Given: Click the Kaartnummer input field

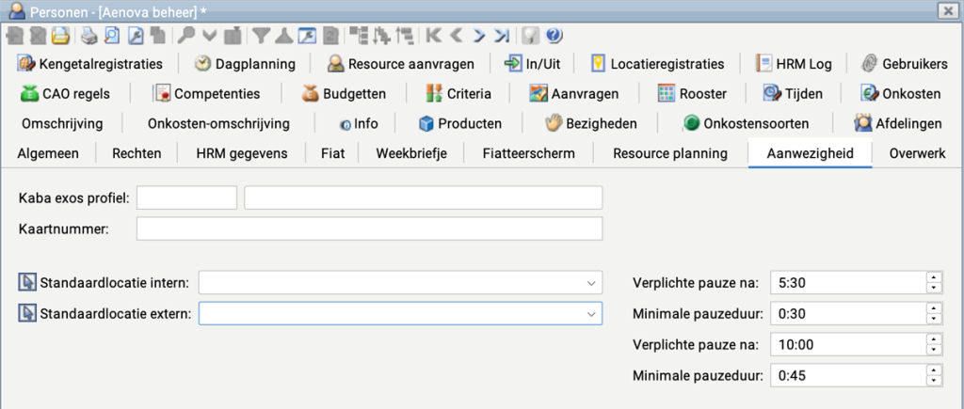Looking at the screenshot, I should point(368,229).
